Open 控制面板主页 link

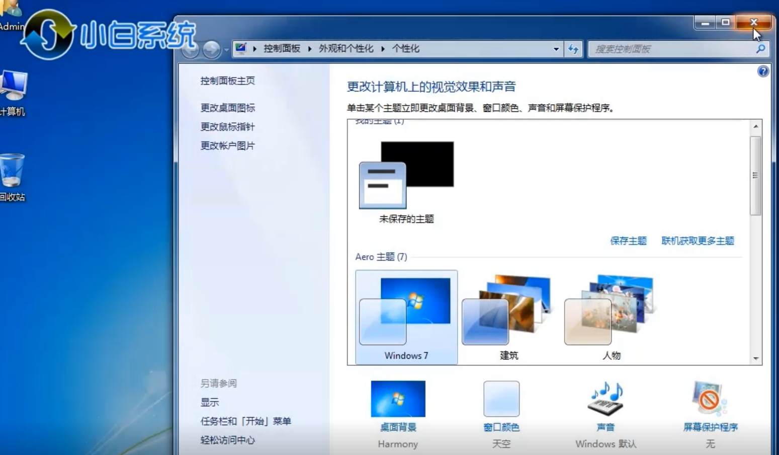click(227, 81)
